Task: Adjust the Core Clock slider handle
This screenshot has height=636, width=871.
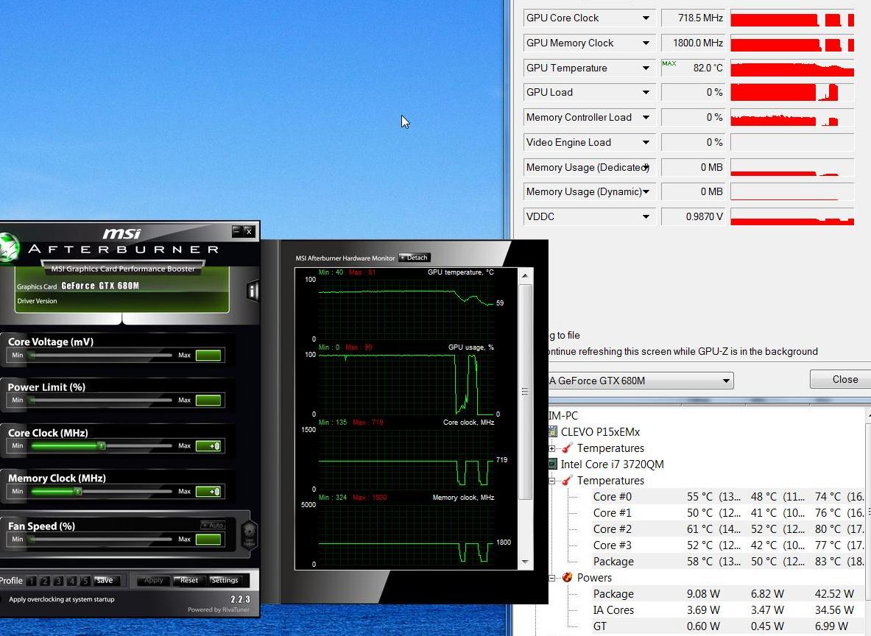Action: [101, 446]
